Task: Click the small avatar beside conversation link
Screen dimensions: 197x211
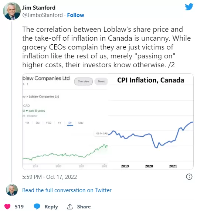Action: pyautogui.click(x=12, y=190)
